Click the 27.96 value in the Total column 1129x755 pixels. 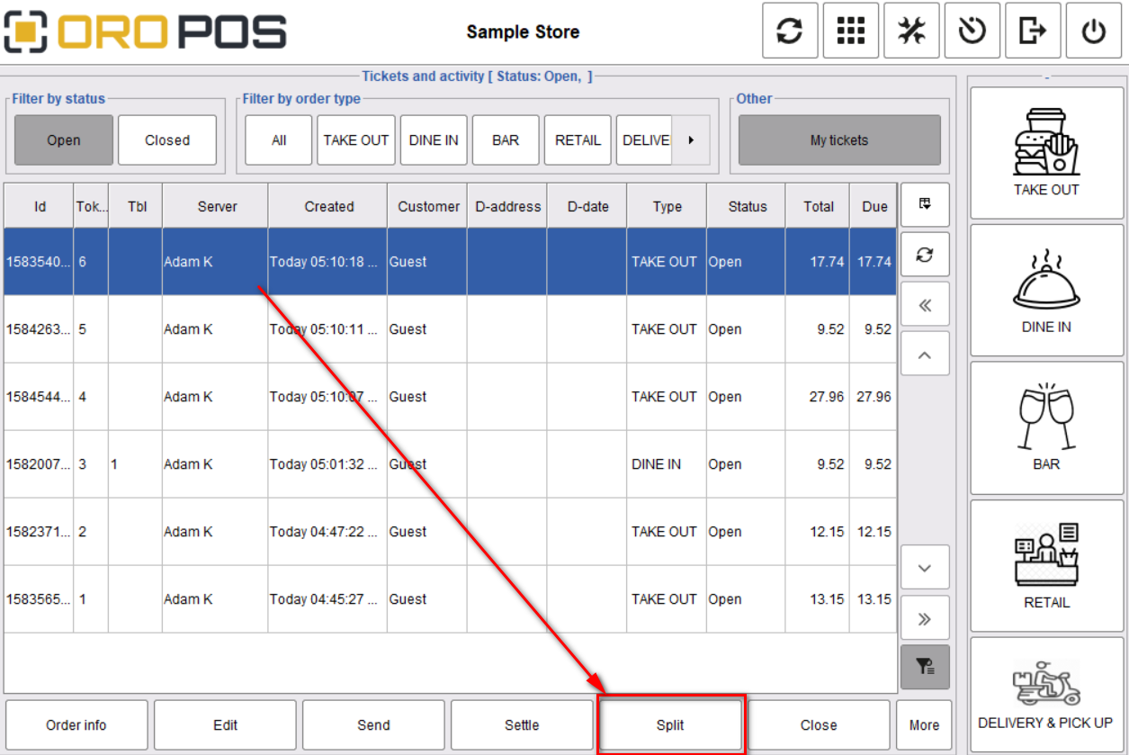point(819,397)
